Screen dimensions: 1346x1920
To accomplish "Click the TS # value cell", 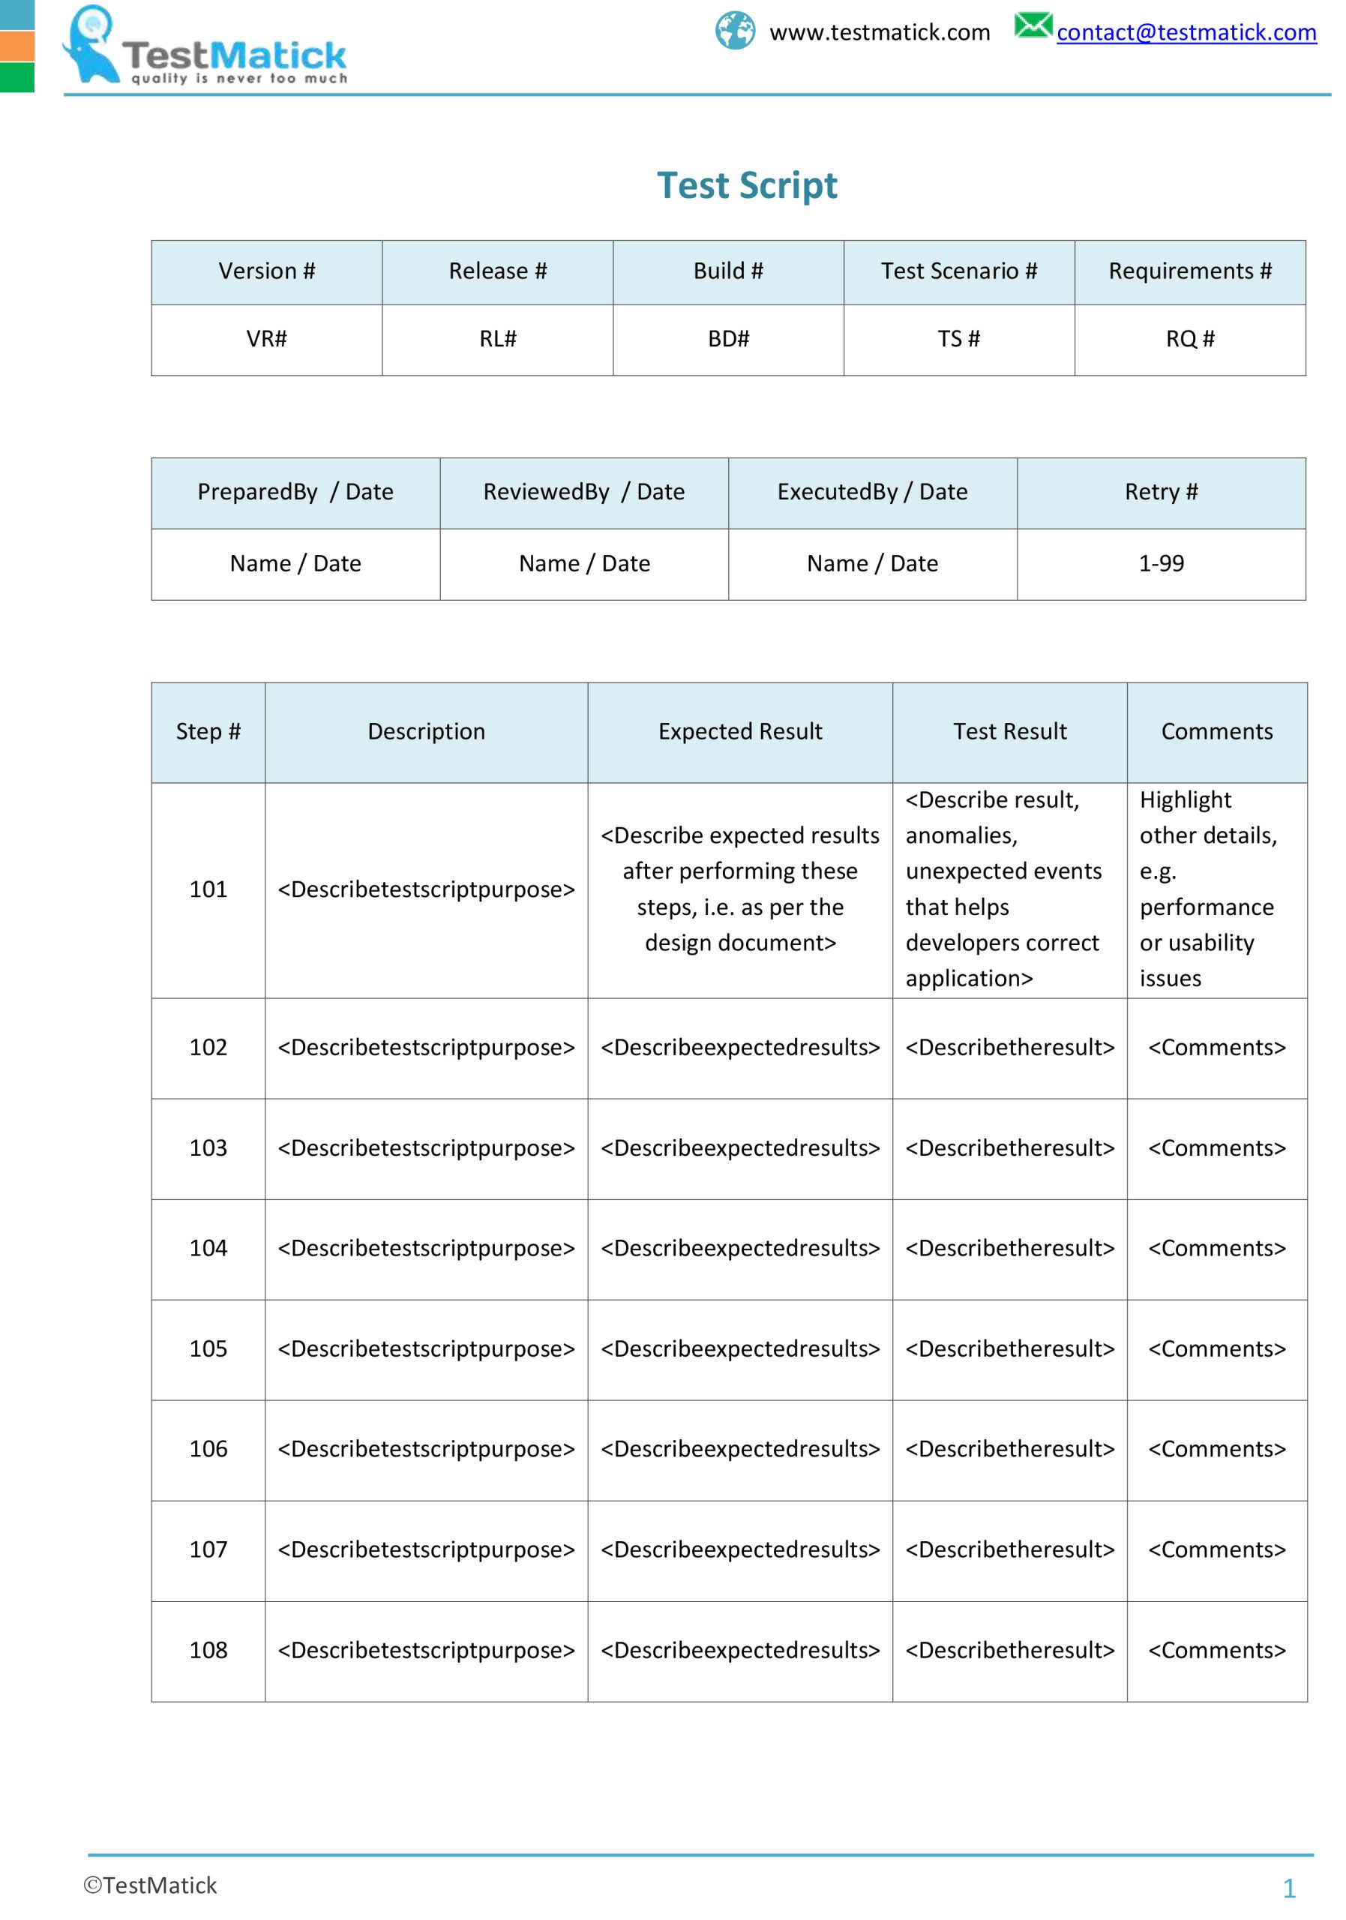I will (959, 340).
